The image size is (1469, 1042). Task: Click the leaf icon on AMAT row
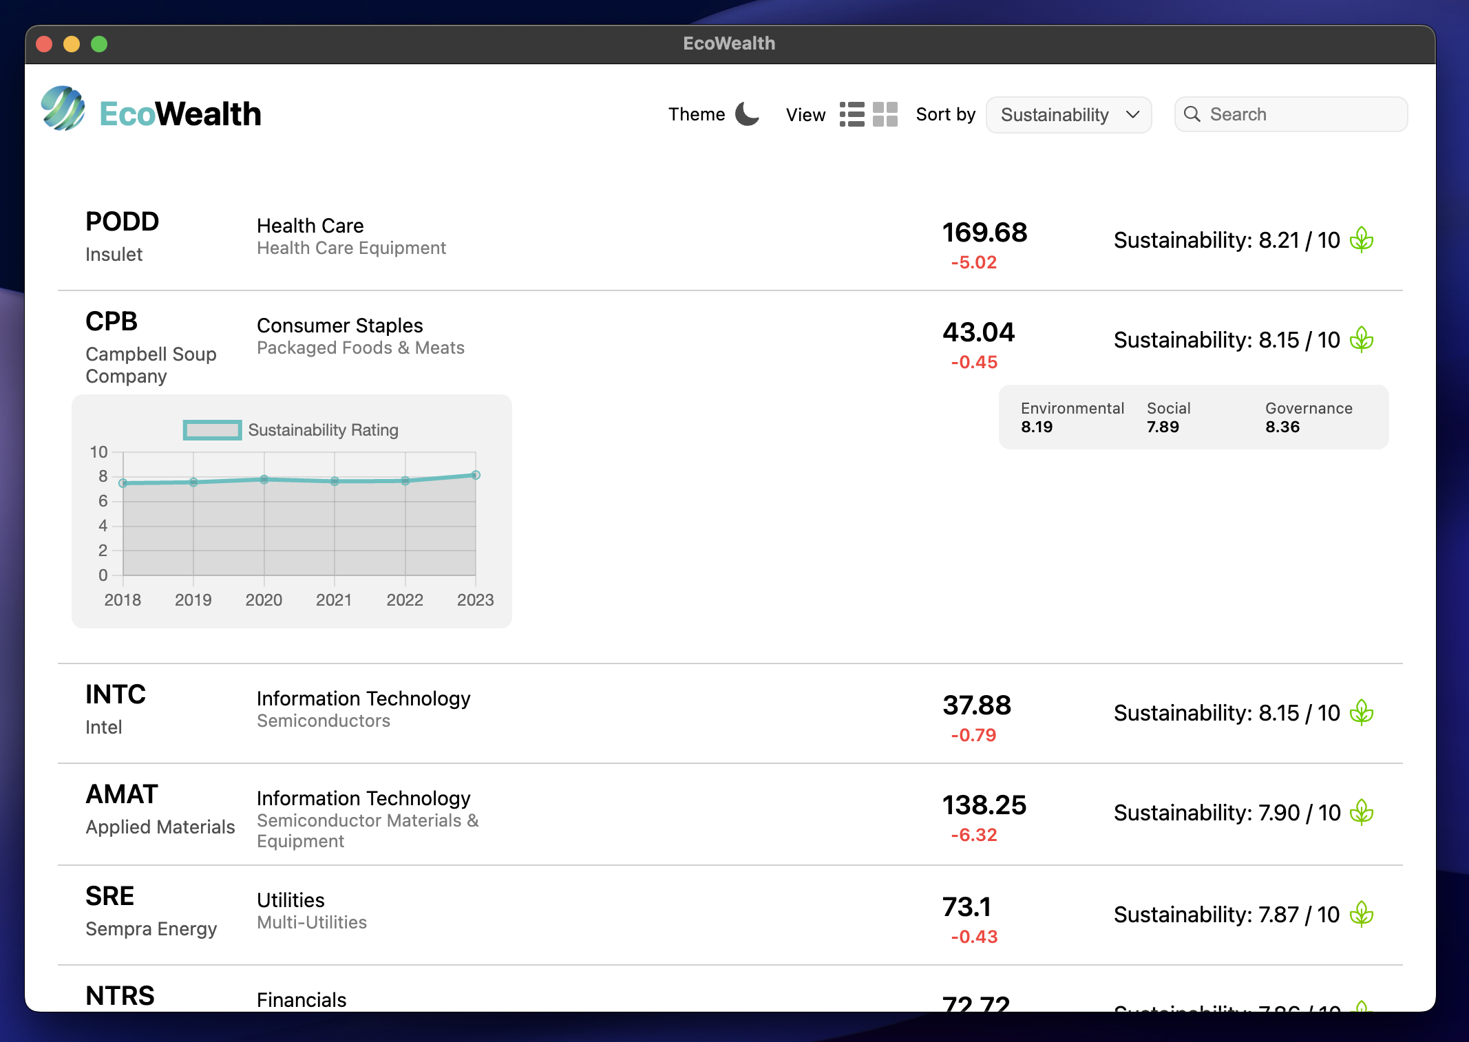coord(1361,812)
